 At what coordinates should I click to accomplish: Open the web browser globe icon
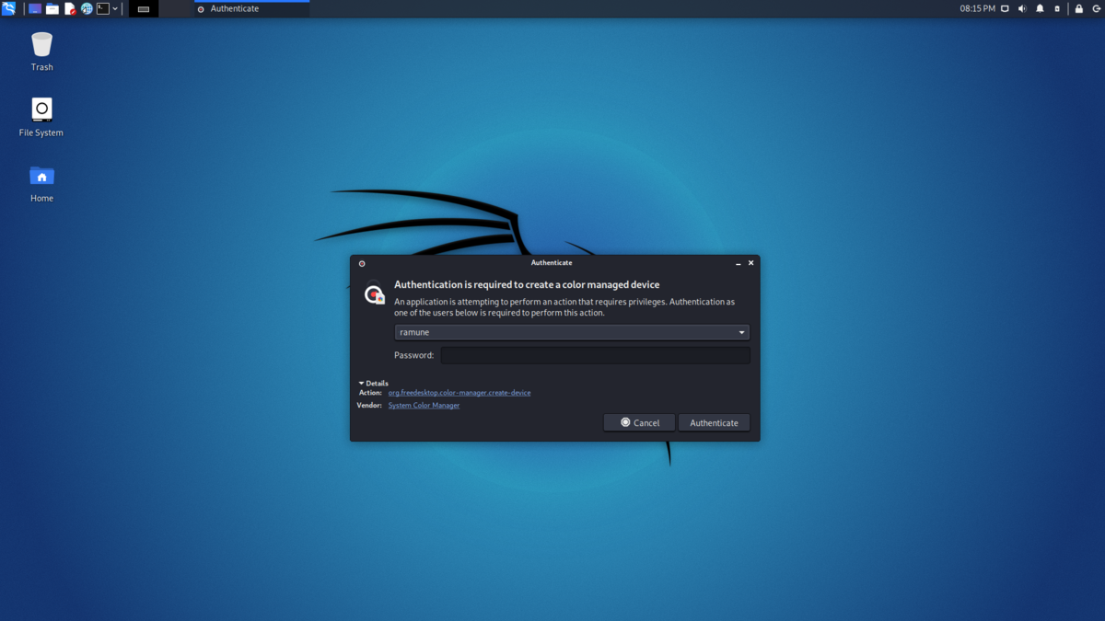coord(87,8)
